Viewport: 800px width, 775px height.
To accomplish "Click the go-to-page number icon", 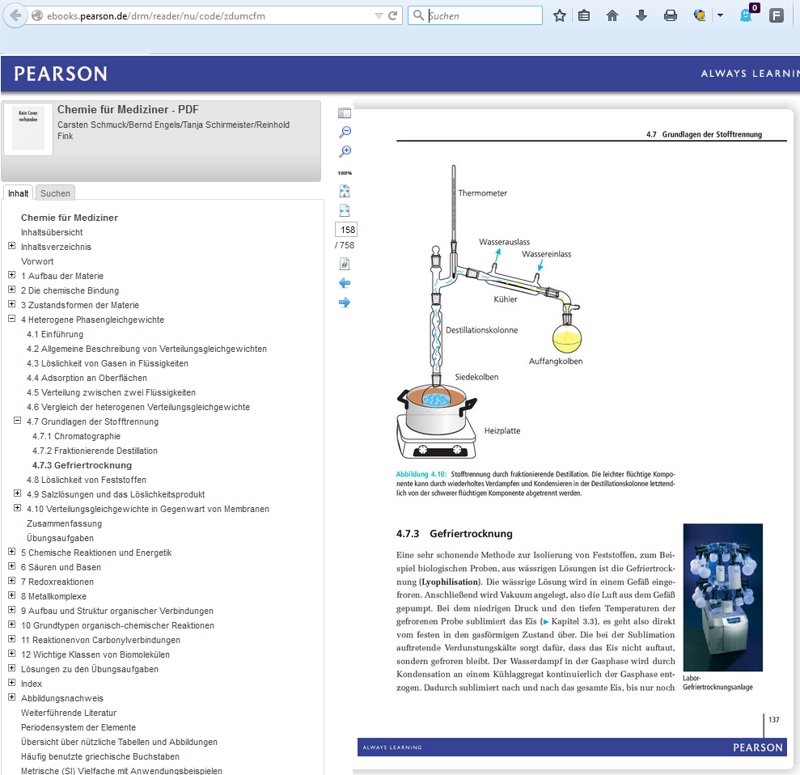I will coord(345,264).
